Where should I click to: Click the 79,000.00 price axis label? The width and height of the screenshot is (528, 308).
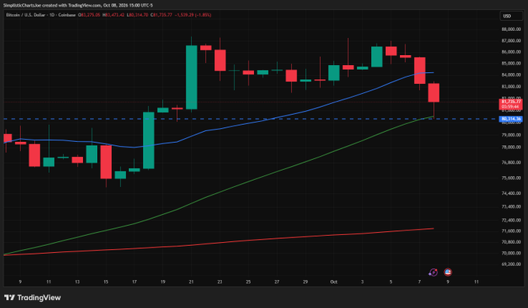click(511, 135)
